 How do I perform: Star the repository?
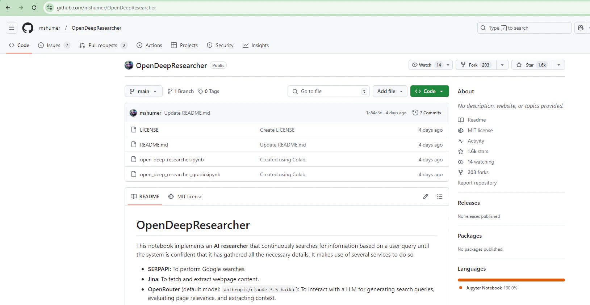[532, 65]
